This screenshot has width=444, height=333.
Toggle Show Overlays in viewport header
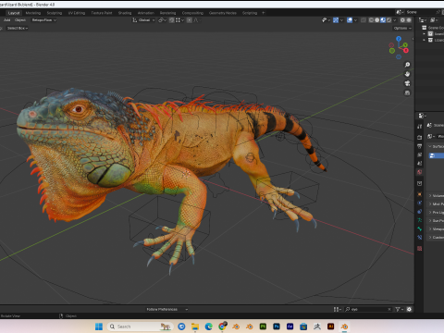pos(350,20)
